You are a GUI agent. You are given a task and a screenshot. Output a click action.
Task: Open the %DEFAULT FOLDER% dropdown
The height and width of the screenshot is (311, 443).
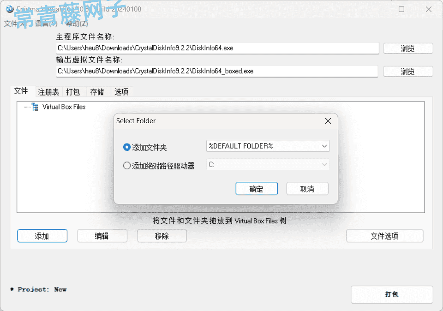point(268,146)
